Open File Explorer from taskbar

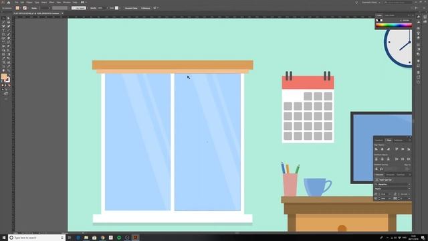pos(86,238)
